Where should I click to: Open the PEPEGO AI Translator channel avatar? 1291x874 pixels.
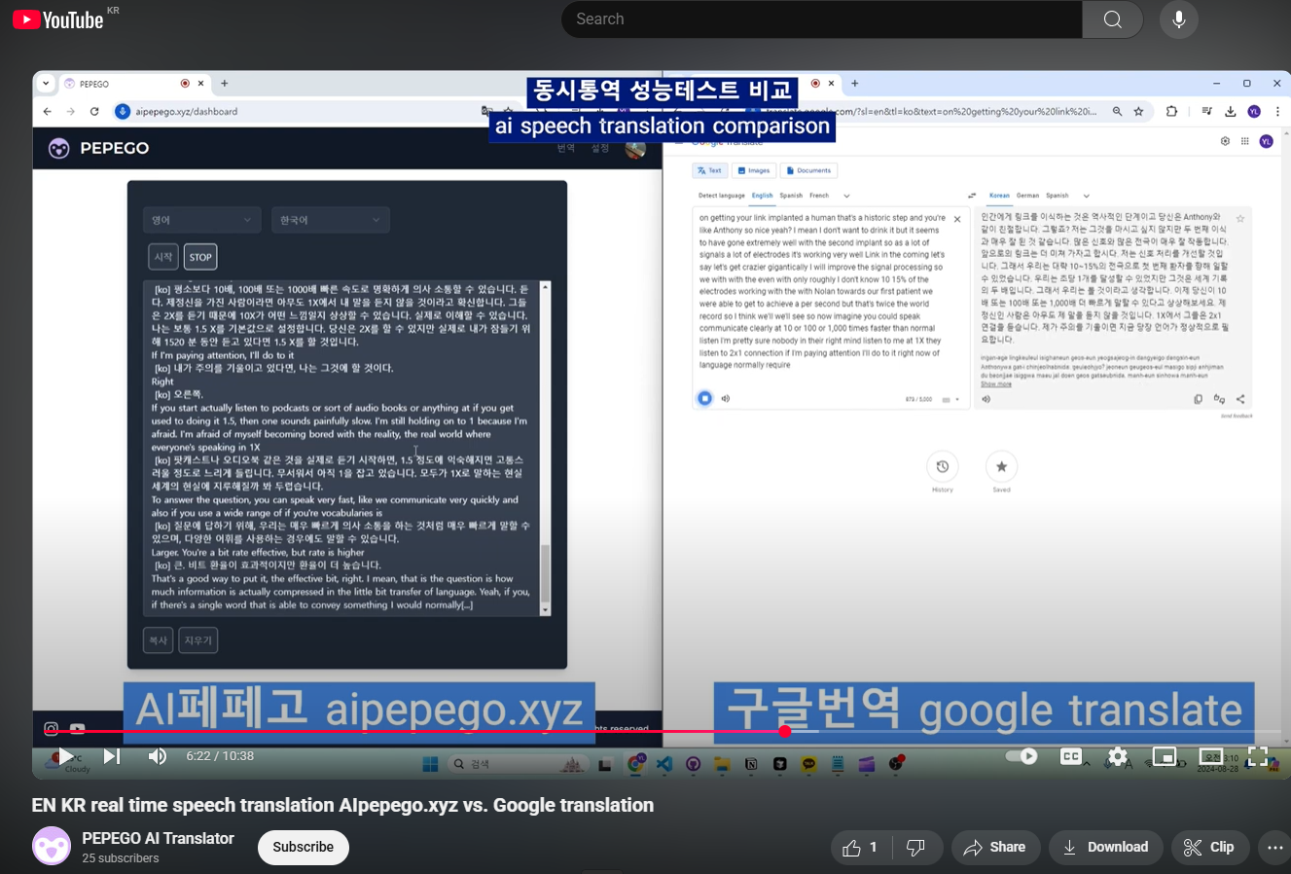click(x=52, y=847)
